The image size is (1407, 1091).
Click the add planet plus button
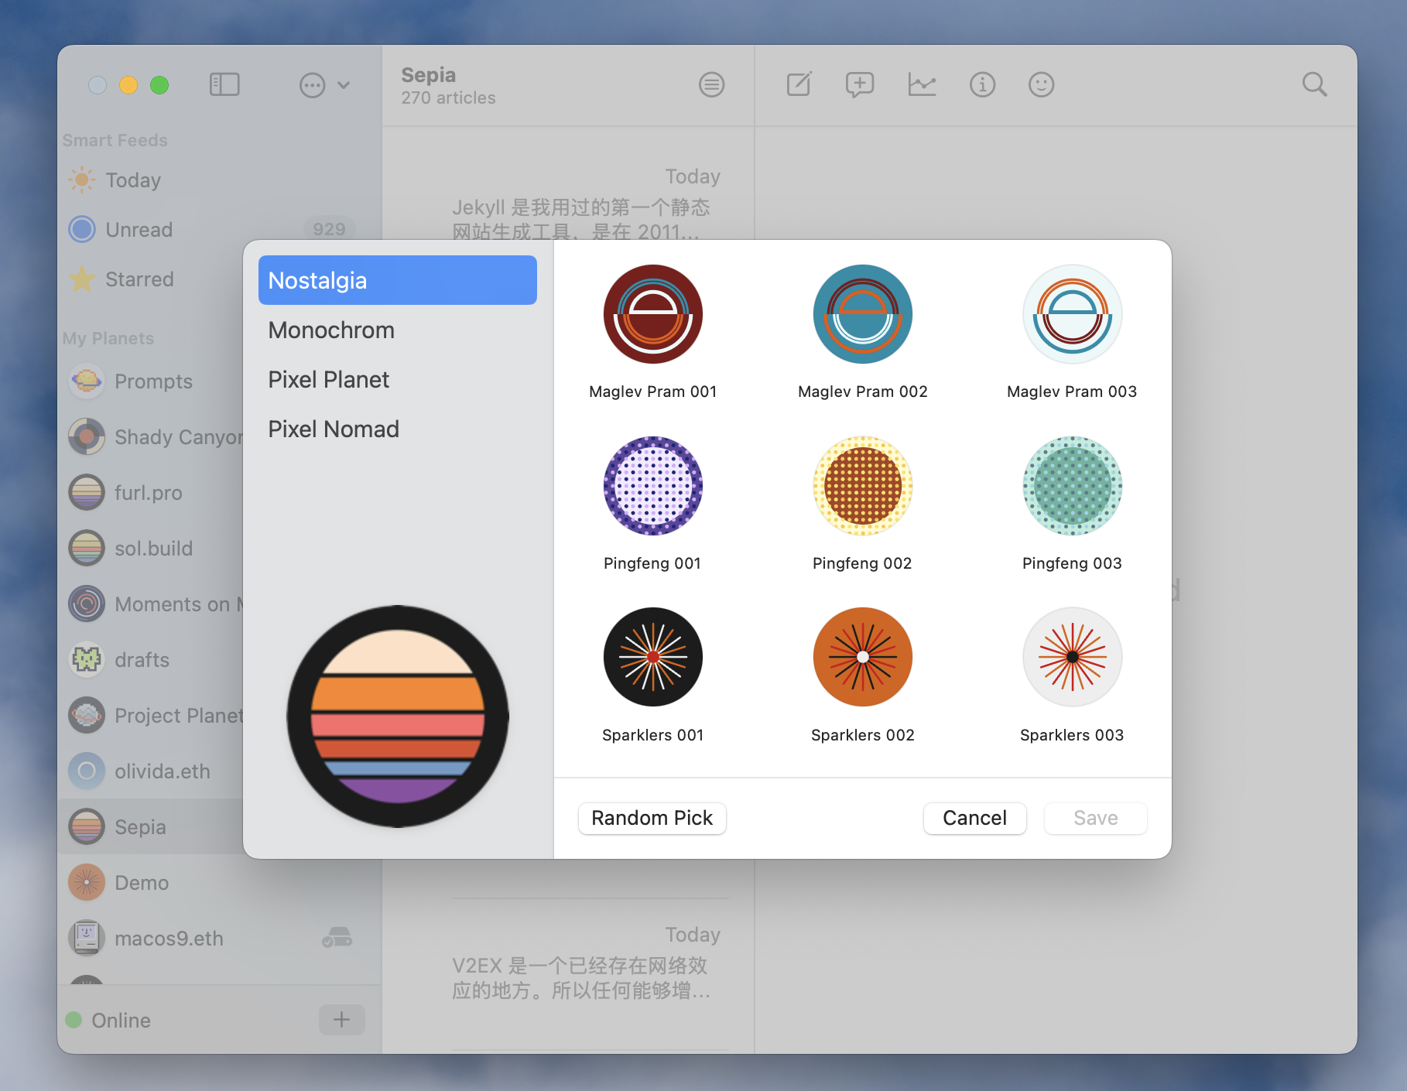coord(341,1020)
